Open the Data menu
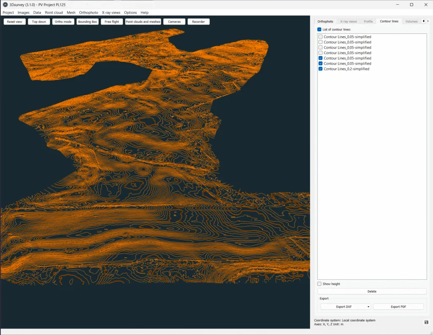Viewport: 433px width, 335px height. (37, 12)
